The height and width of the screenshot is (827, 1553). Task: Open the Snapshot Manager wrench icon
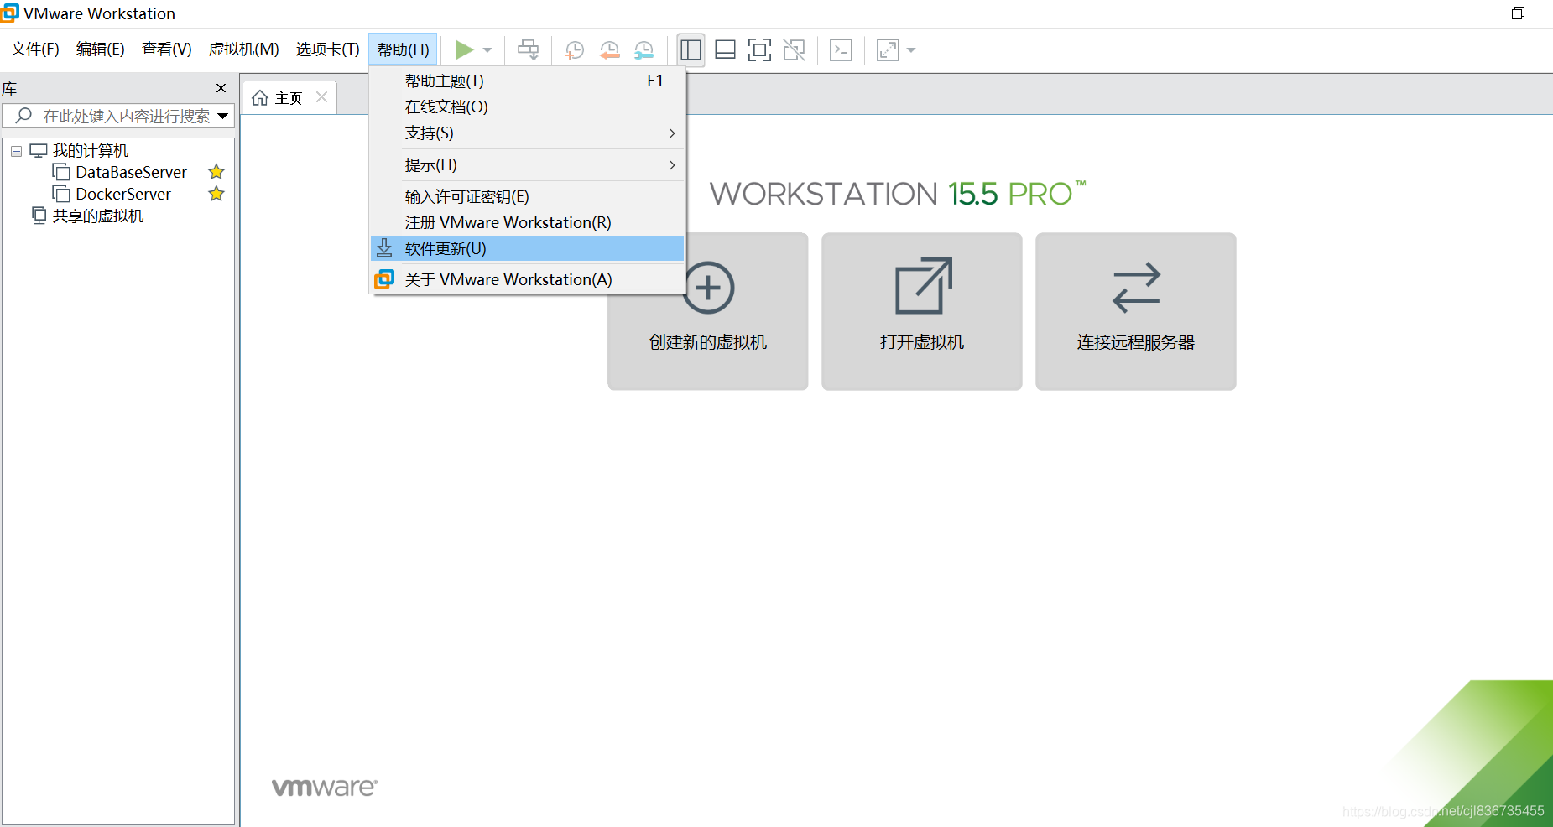[644, 50]
